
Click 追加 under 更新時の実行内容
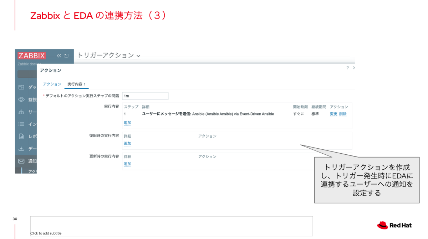(x=127, y=164)
